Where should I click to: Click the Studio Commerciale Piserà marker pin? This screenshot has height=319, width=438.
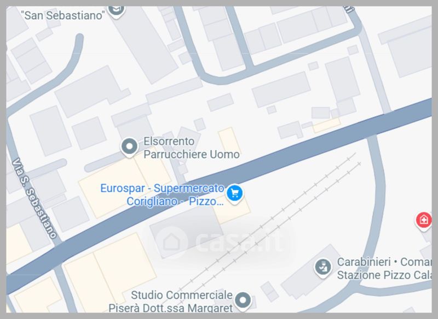pyautogui.click(x=243, y=301)
